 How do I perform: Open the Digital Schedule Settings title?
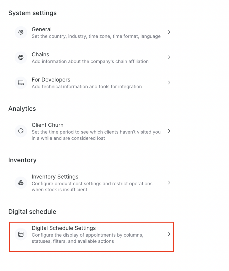tap(64, 228)
